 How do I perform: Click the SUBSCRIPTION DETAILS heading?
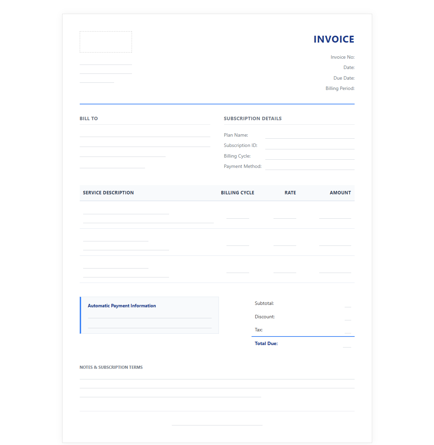coord(253,118)
